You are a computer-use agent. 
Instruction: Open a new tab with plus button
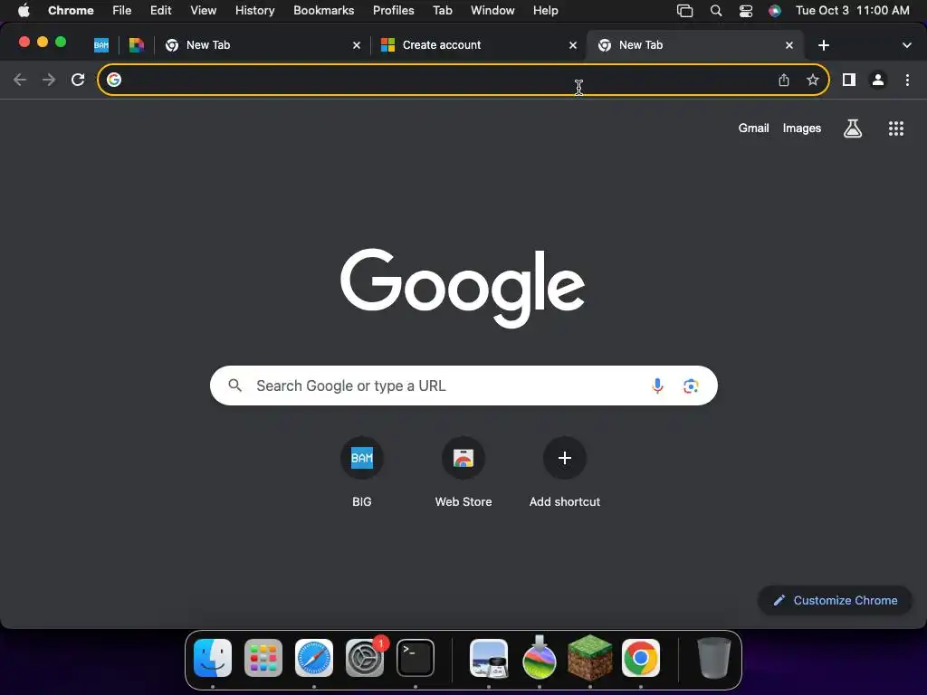coord(824,45)
